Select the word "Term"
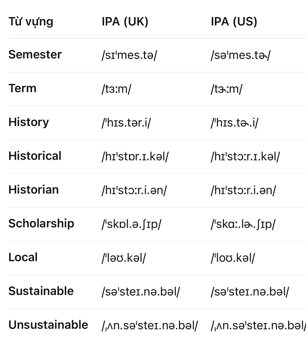Screen dimensions: 306x345 coord(23,88)
